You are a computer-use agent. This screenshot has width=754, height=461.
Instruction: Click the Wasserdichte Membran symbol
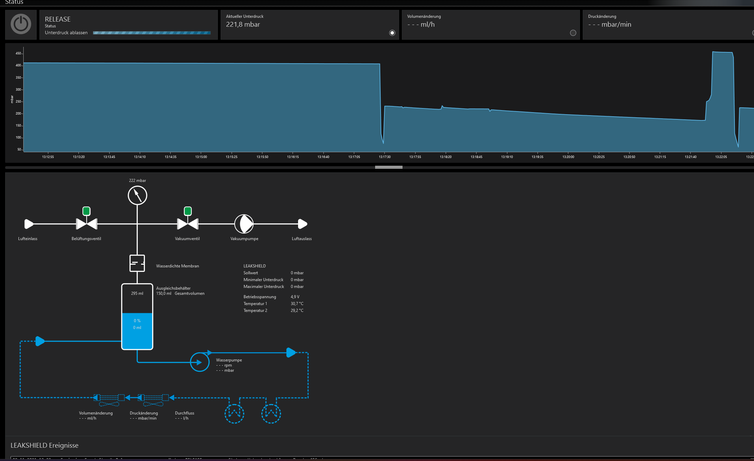click(137, 263)
